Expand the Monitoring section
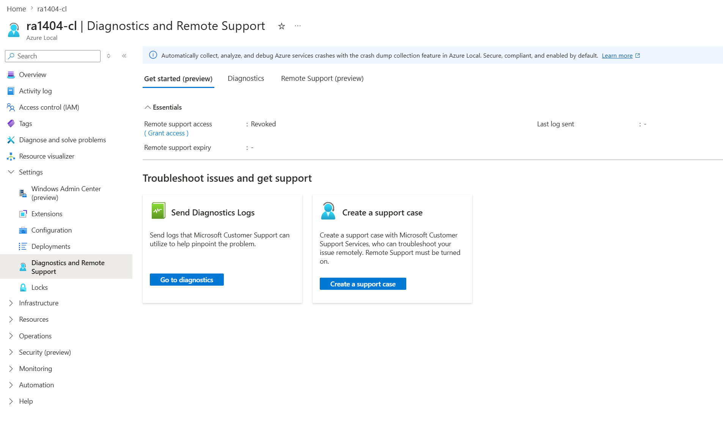The image size is (723, 426). coord(11,369)
